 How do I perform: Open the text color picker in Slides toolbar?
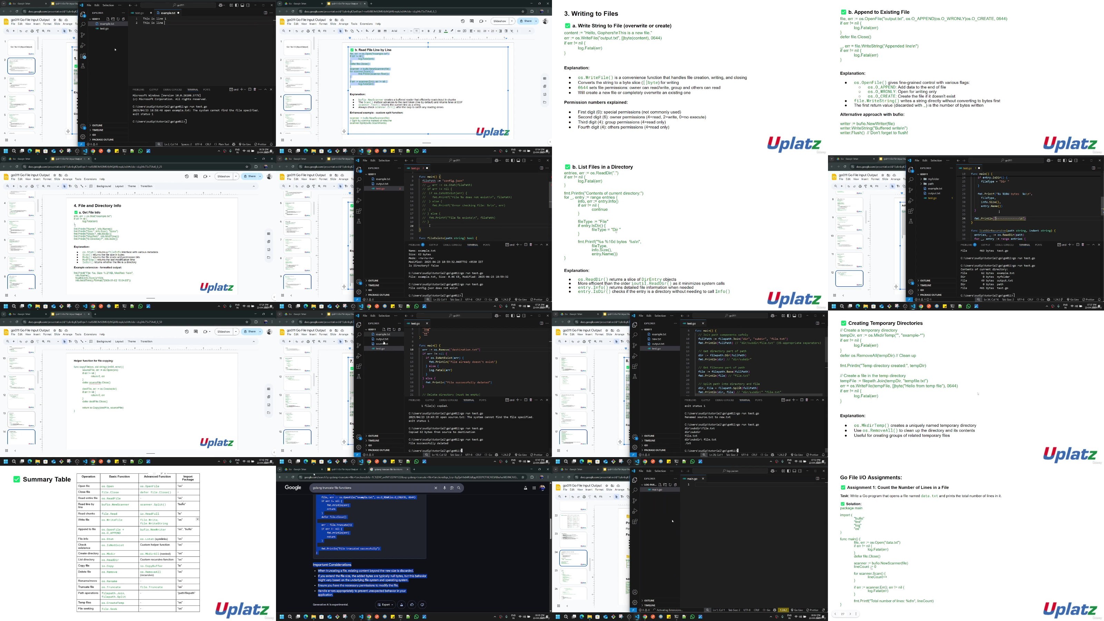point(446,31)
